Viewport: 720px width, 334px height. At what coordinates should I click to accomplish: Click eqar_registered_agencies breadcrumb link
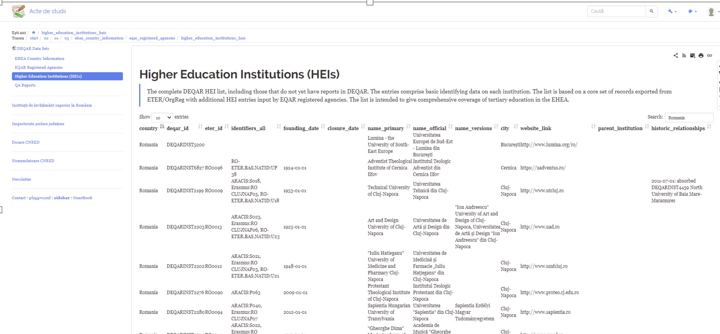(152, 38)
